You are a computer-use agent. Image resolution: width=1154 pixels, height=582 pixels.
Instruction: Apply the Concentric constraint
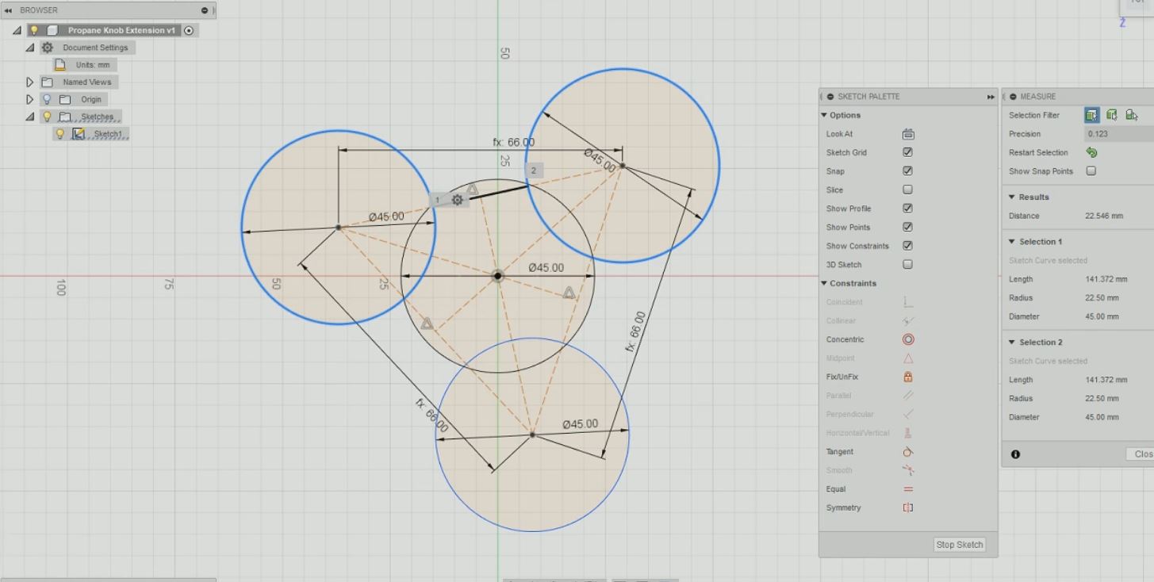(908, 339)
